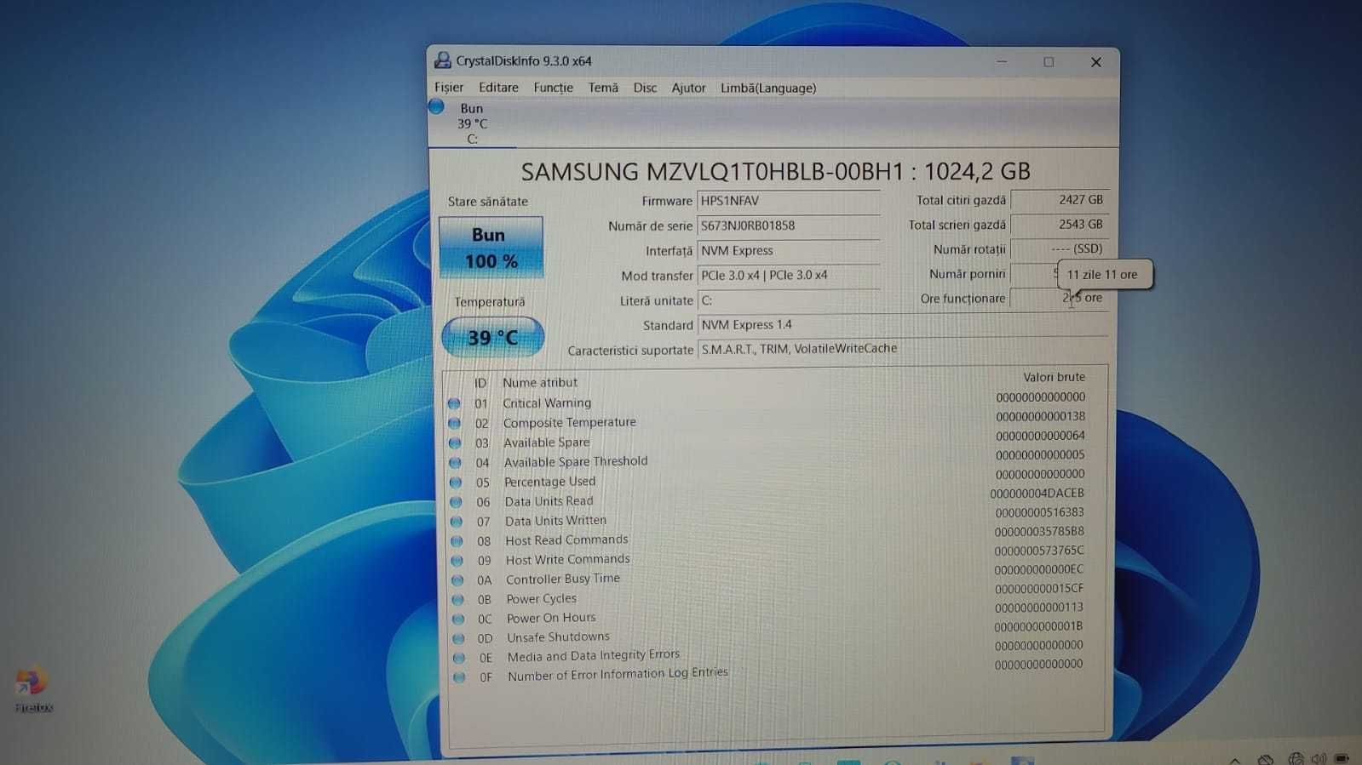Image resolution: width=1362 pixels, height=765 pixels.
Task: Click the Mod transfer field PCIe 3.0 x4
Action: [788, 275]
